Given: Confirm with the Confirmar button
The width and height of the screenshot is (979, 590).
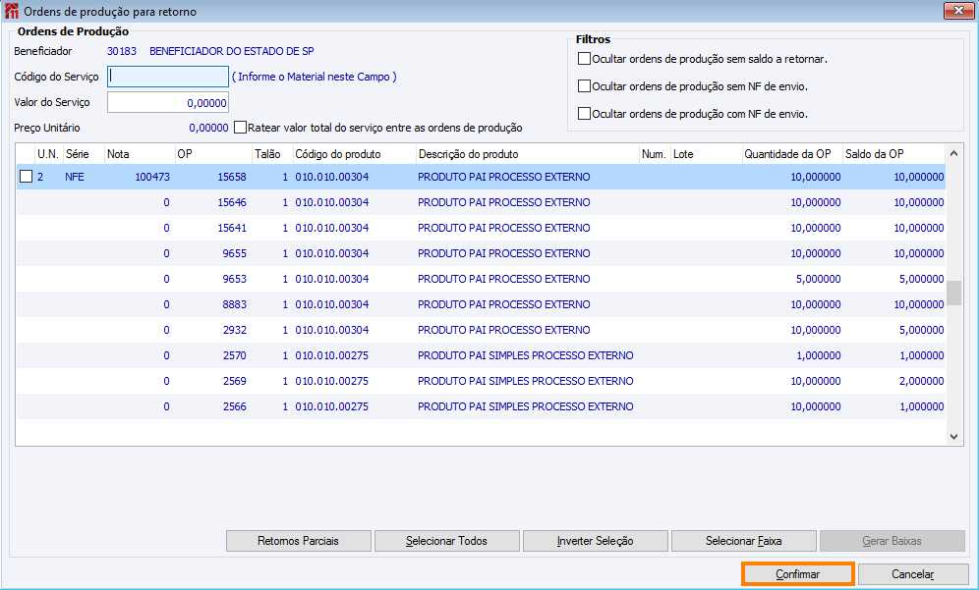Looking at the screenshot, I should click(797, 573).
